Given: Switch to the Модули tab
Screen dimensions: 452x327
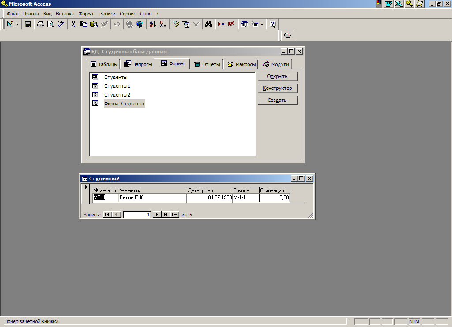Looking at the screenshot, I should [x=275, y=64].
